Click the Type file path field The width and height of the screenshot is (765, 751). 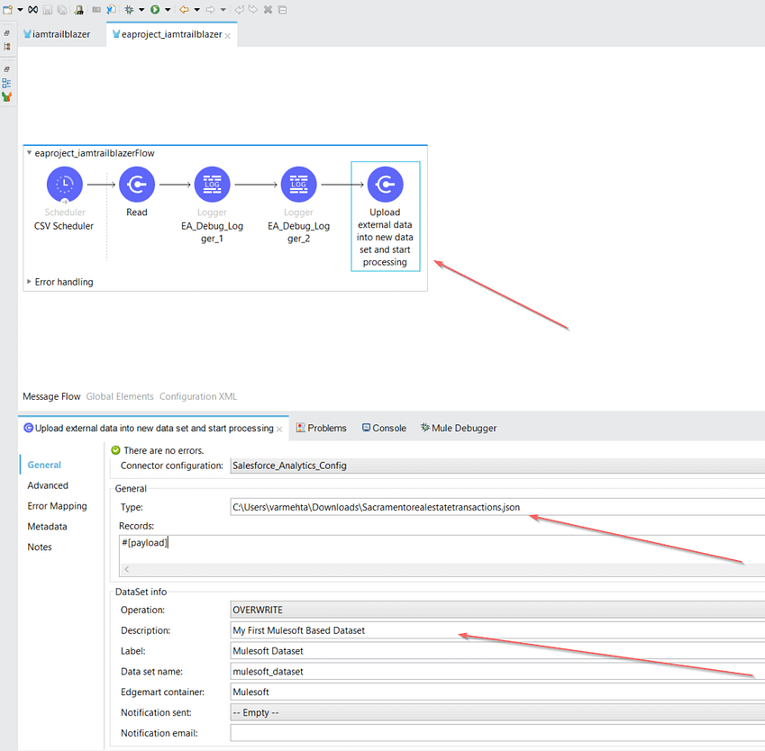pyautogui.click(x=497, y=507)
